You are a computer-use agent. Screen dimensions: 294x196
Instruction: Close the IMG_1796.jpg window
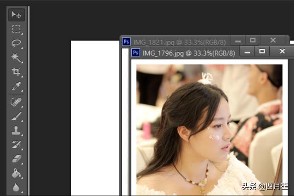(282, 51)
